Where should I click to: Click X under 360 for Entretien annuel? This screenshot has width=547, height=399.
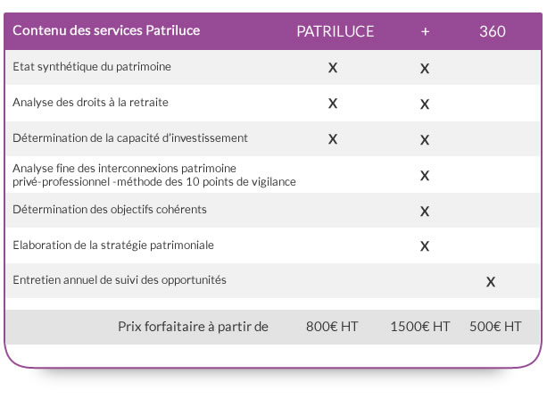click(491, 282)
